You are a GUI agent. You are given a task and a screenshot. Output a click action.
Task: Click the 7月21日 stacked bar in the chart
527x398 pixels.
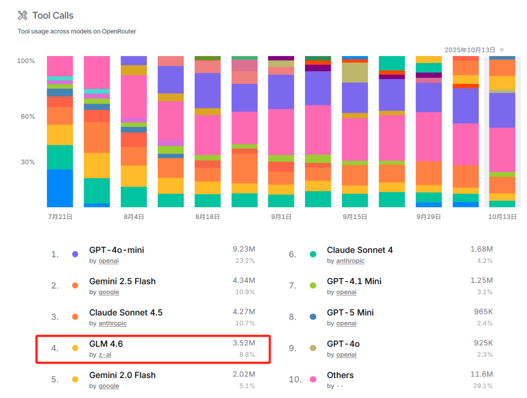tap(60, 132)
